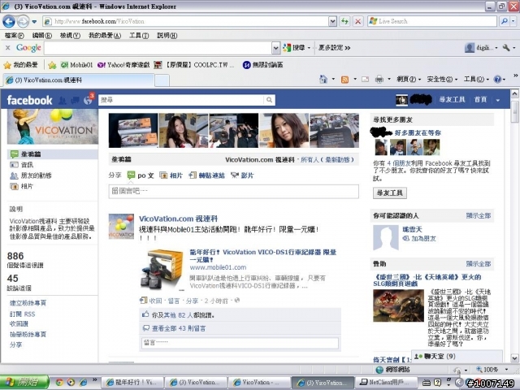Expand the address bar URL history dropdown
The width and height of the screenshot is (520, 390).
333,21
